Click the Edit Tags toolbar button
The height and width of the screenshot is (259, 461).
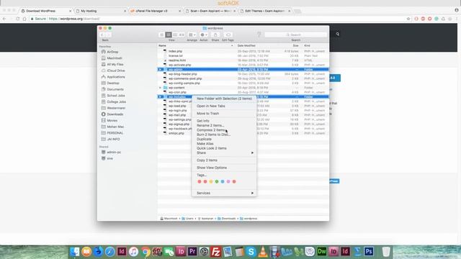(x=228, y=35)
